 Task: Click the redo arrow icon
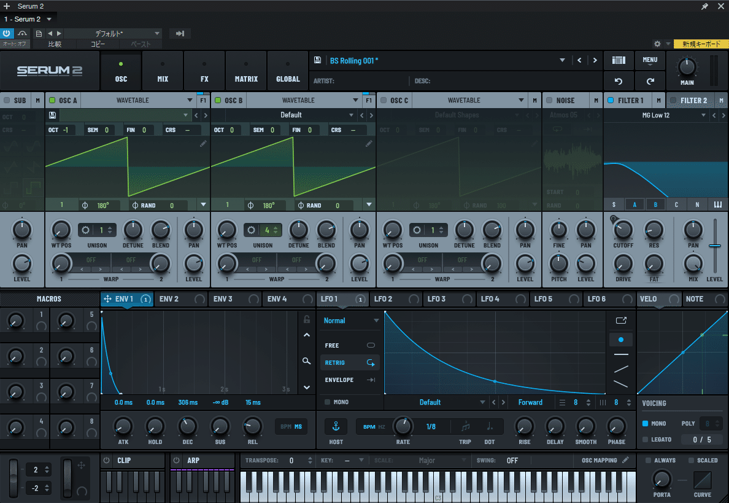pos(650,81)
